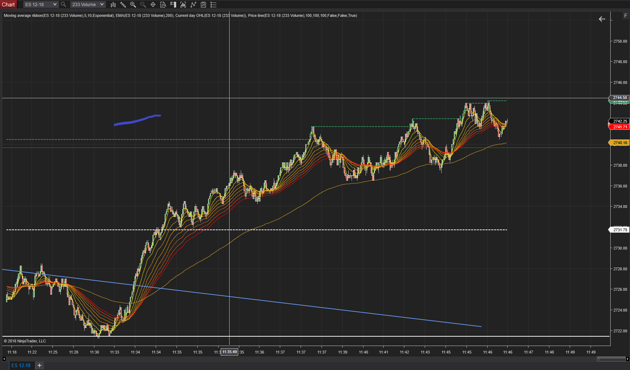Viewport: 630px width, 370px height.
Task: Click the 11:48 time axis label
Action: click(549, 352)
